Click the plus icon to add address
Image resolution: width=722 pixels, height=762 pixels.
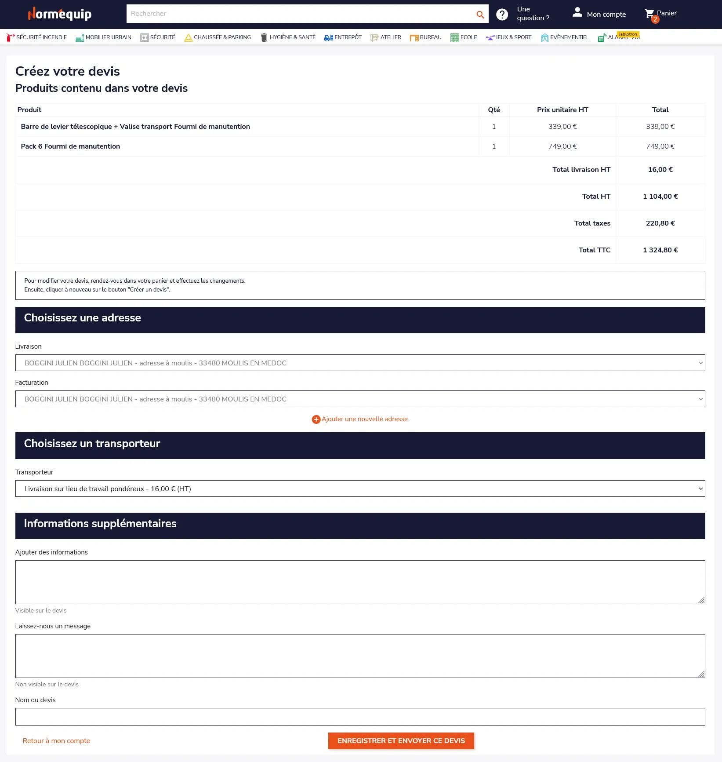tap(316, 419)
